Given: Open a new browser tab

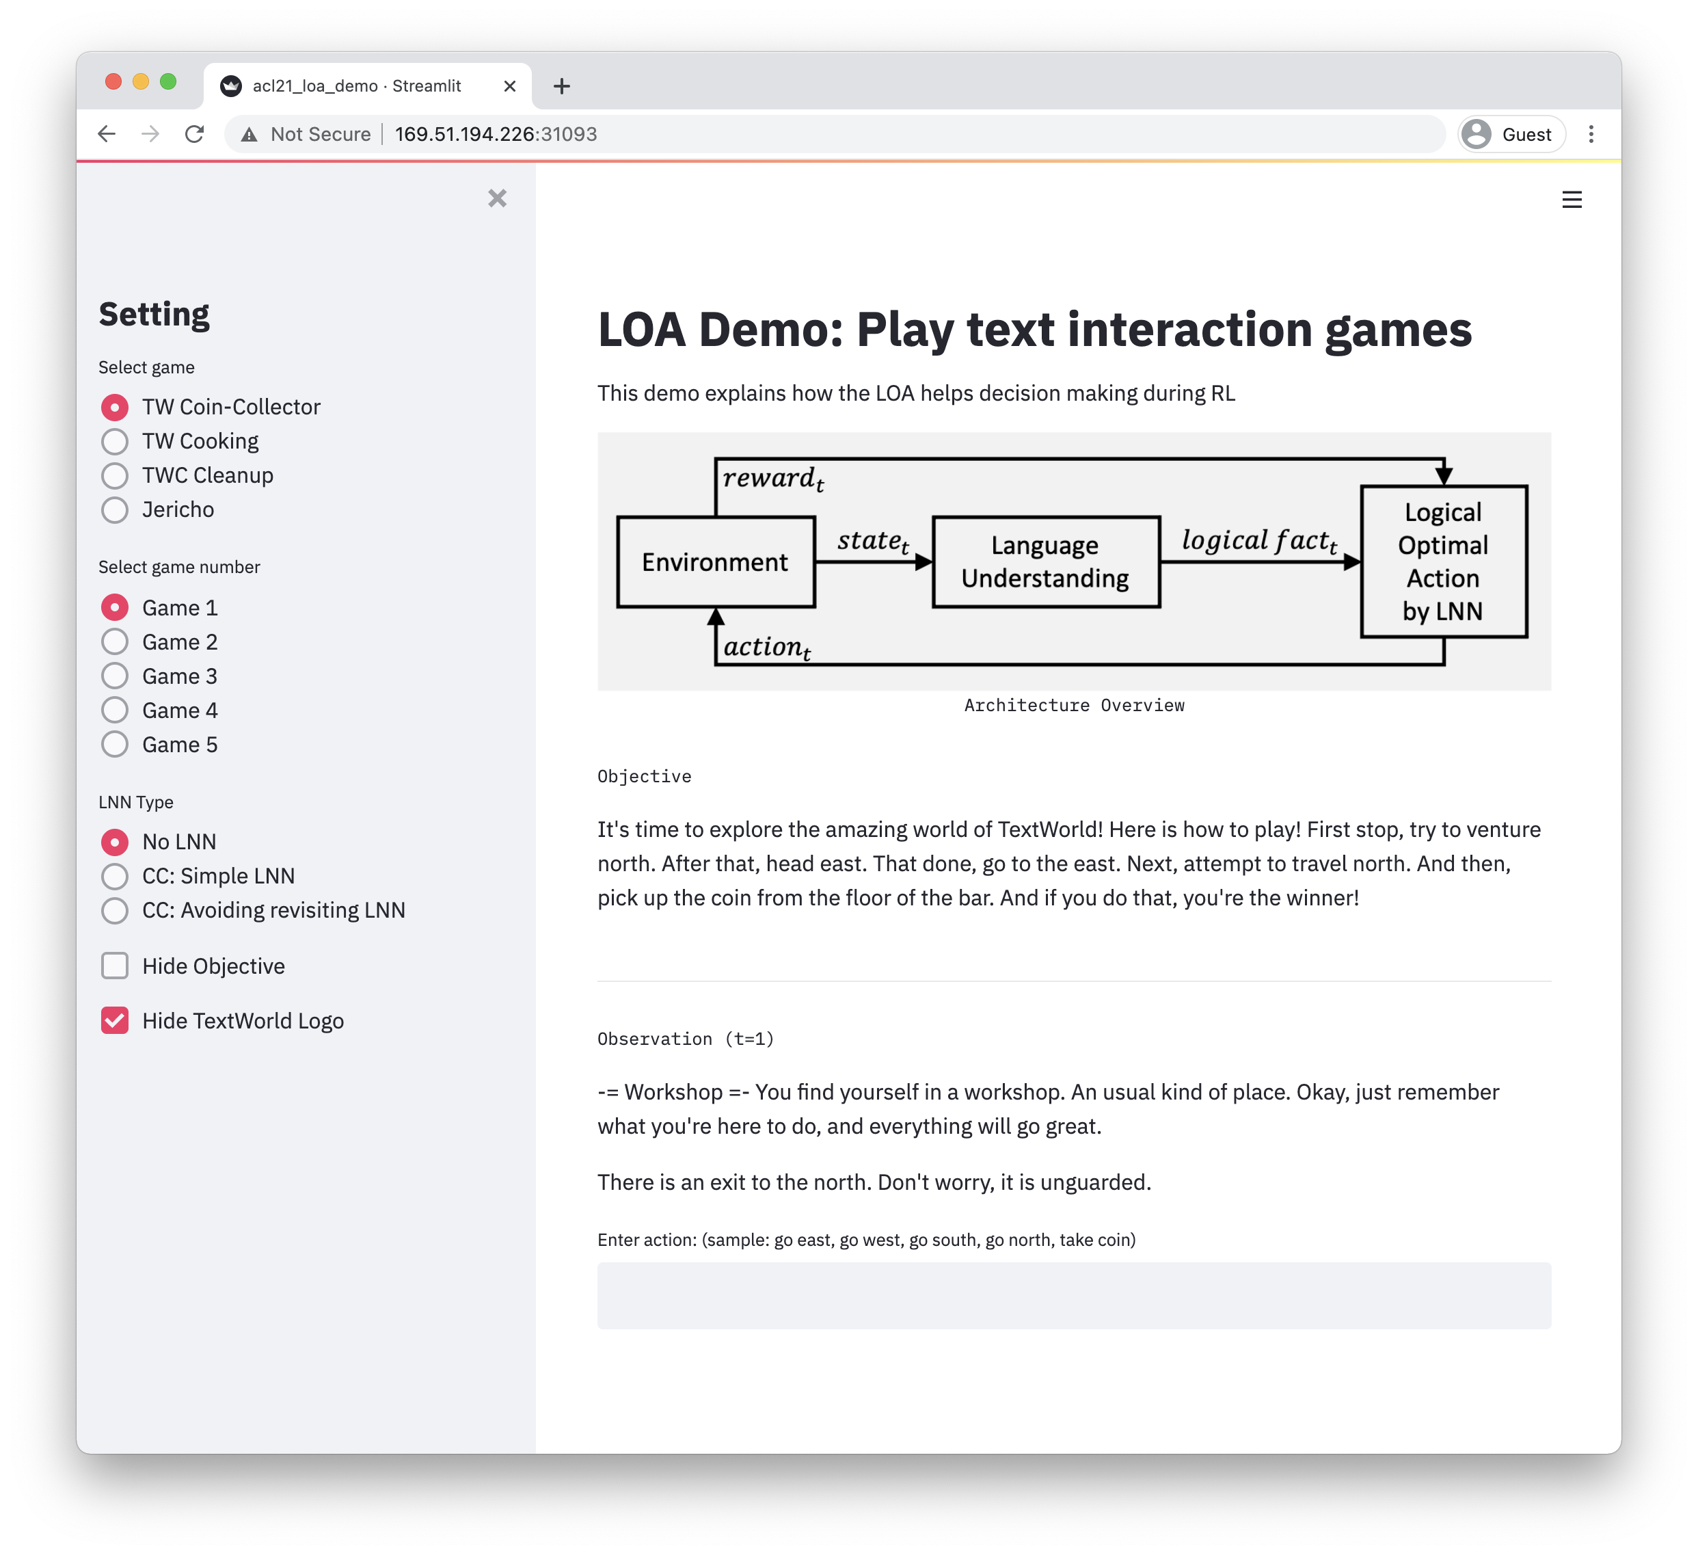Looking at the screenshot, I should [x=562, y=86].
